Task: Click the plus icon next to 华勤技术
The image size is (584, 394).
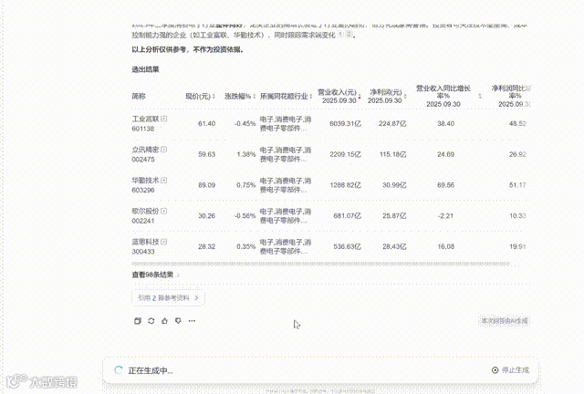Action: pos(164,180)
